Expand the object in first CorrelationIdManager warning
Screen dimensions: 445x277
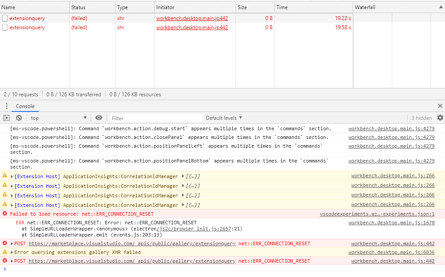tap(183, 176)
